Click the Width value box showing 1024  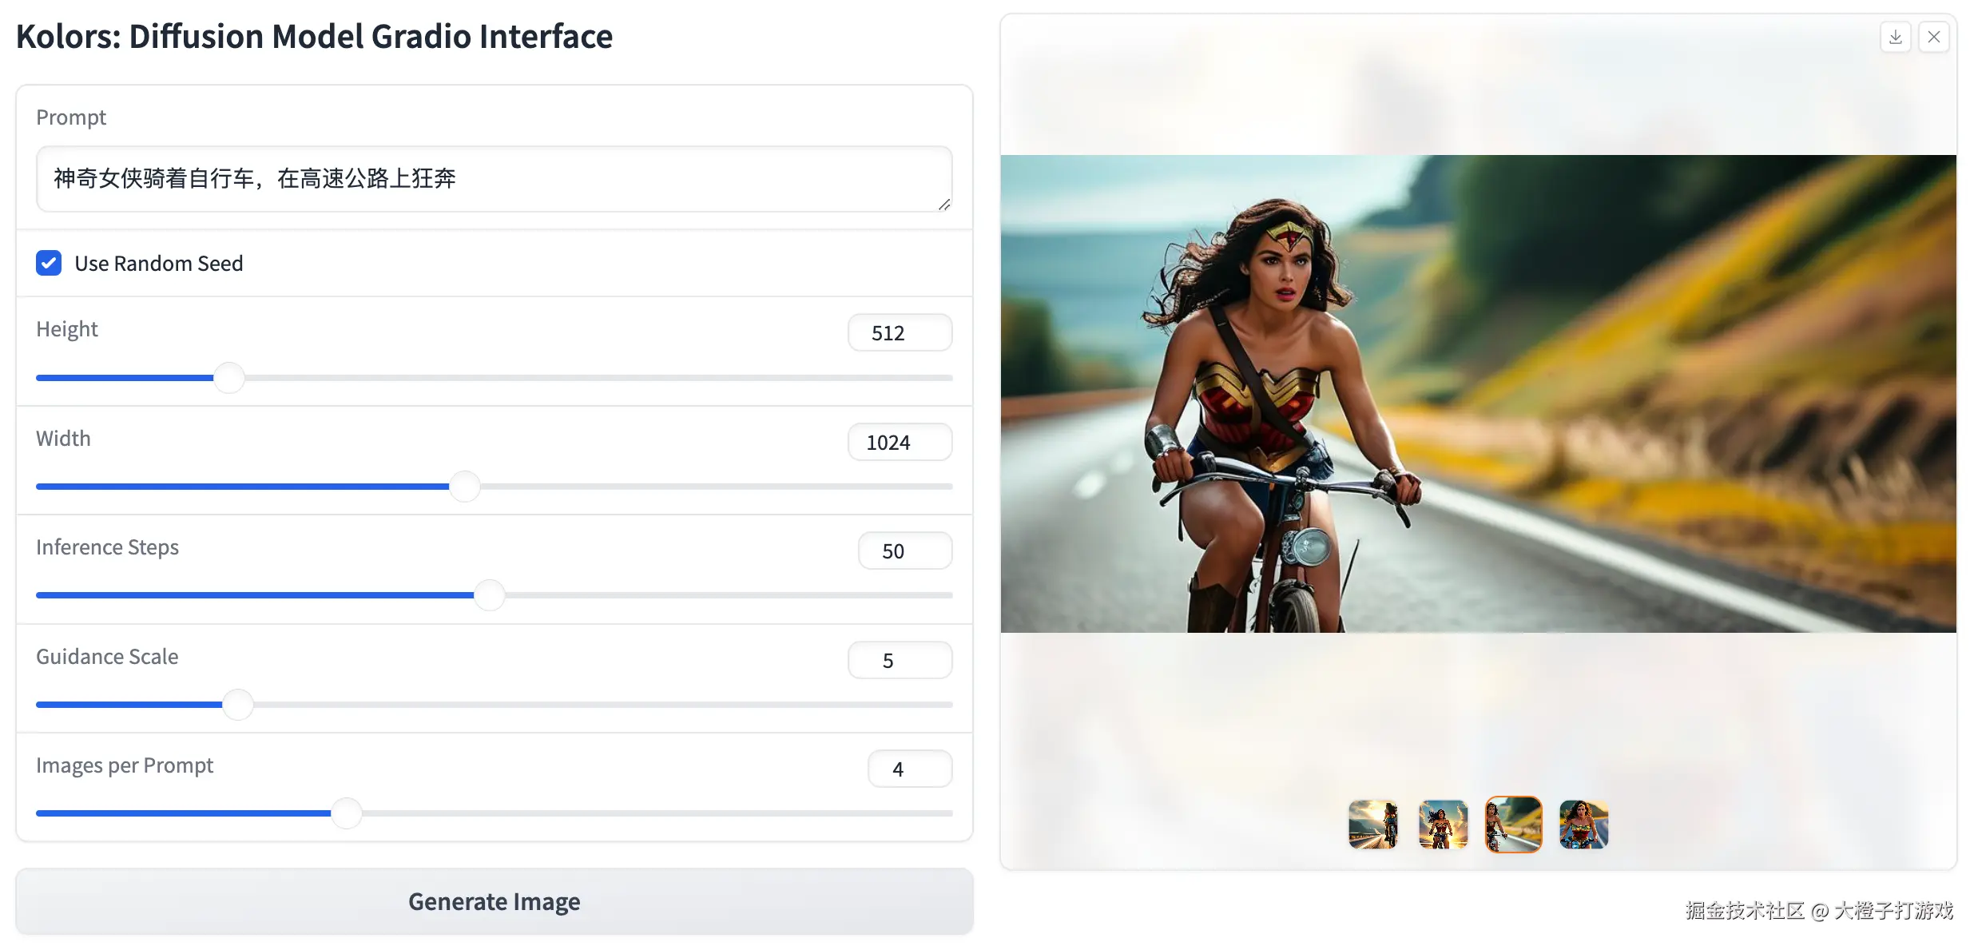pos(900,442)
